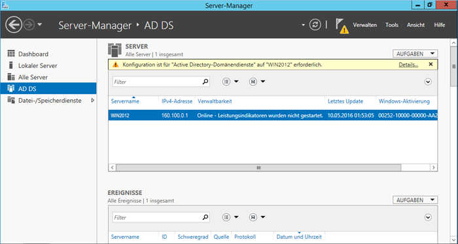This screenshot has height=244, width=458.
Task: Sort by Servername column in SERVER
Action: [125, 101]
